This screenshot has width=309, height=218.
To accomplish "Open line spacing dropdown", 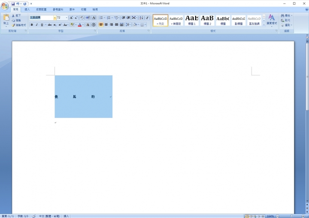I will [x=128, y=25].
